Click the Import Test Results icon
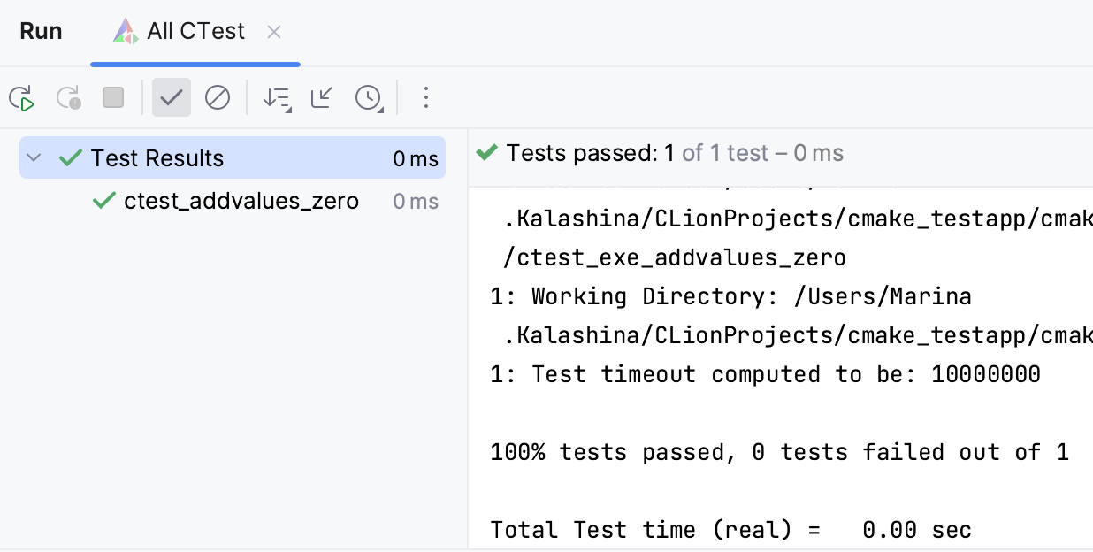 coord(321,97)
